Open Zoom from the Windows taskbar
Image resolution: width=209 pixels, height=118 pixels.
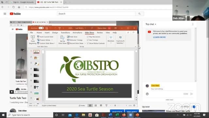click(131, 115)
